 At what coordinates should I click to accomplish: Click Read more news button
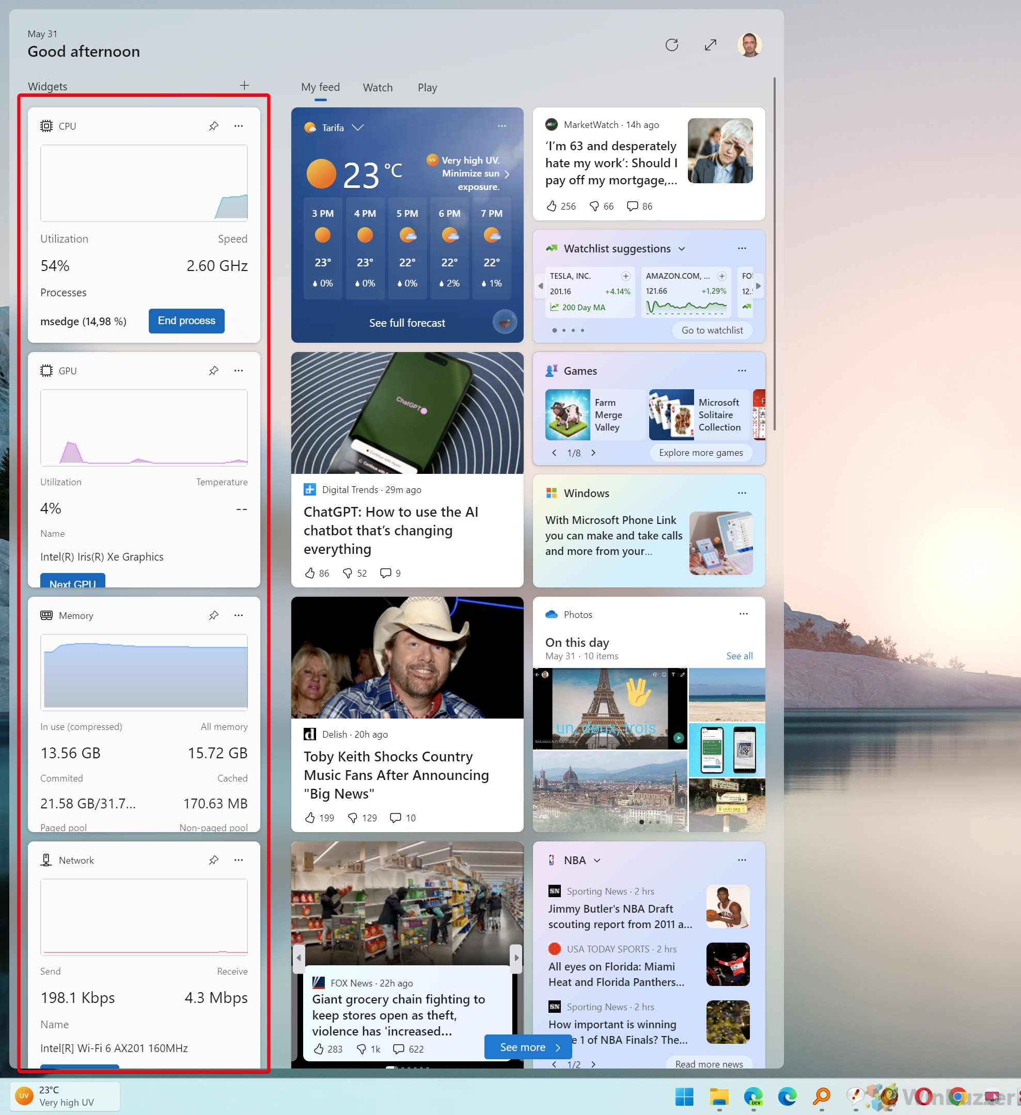coord(709,1063)
